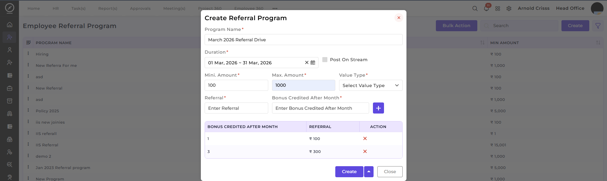Add referral bonus row with plus button
This screenshot has width=607, height=181.
point(378,108)
